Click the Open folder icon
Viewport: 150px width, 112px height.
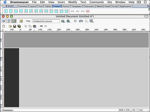10,26
